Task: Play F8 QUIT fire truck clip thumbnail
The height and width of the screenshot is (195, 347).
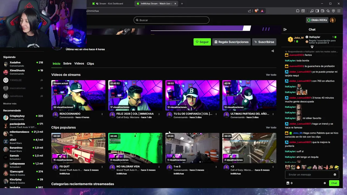Action: point(78,148)
